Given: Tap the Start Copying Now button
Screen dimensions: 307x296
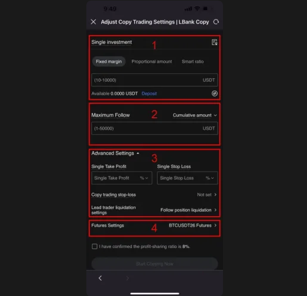Looking at the screenshot, I should click(154, 263).
